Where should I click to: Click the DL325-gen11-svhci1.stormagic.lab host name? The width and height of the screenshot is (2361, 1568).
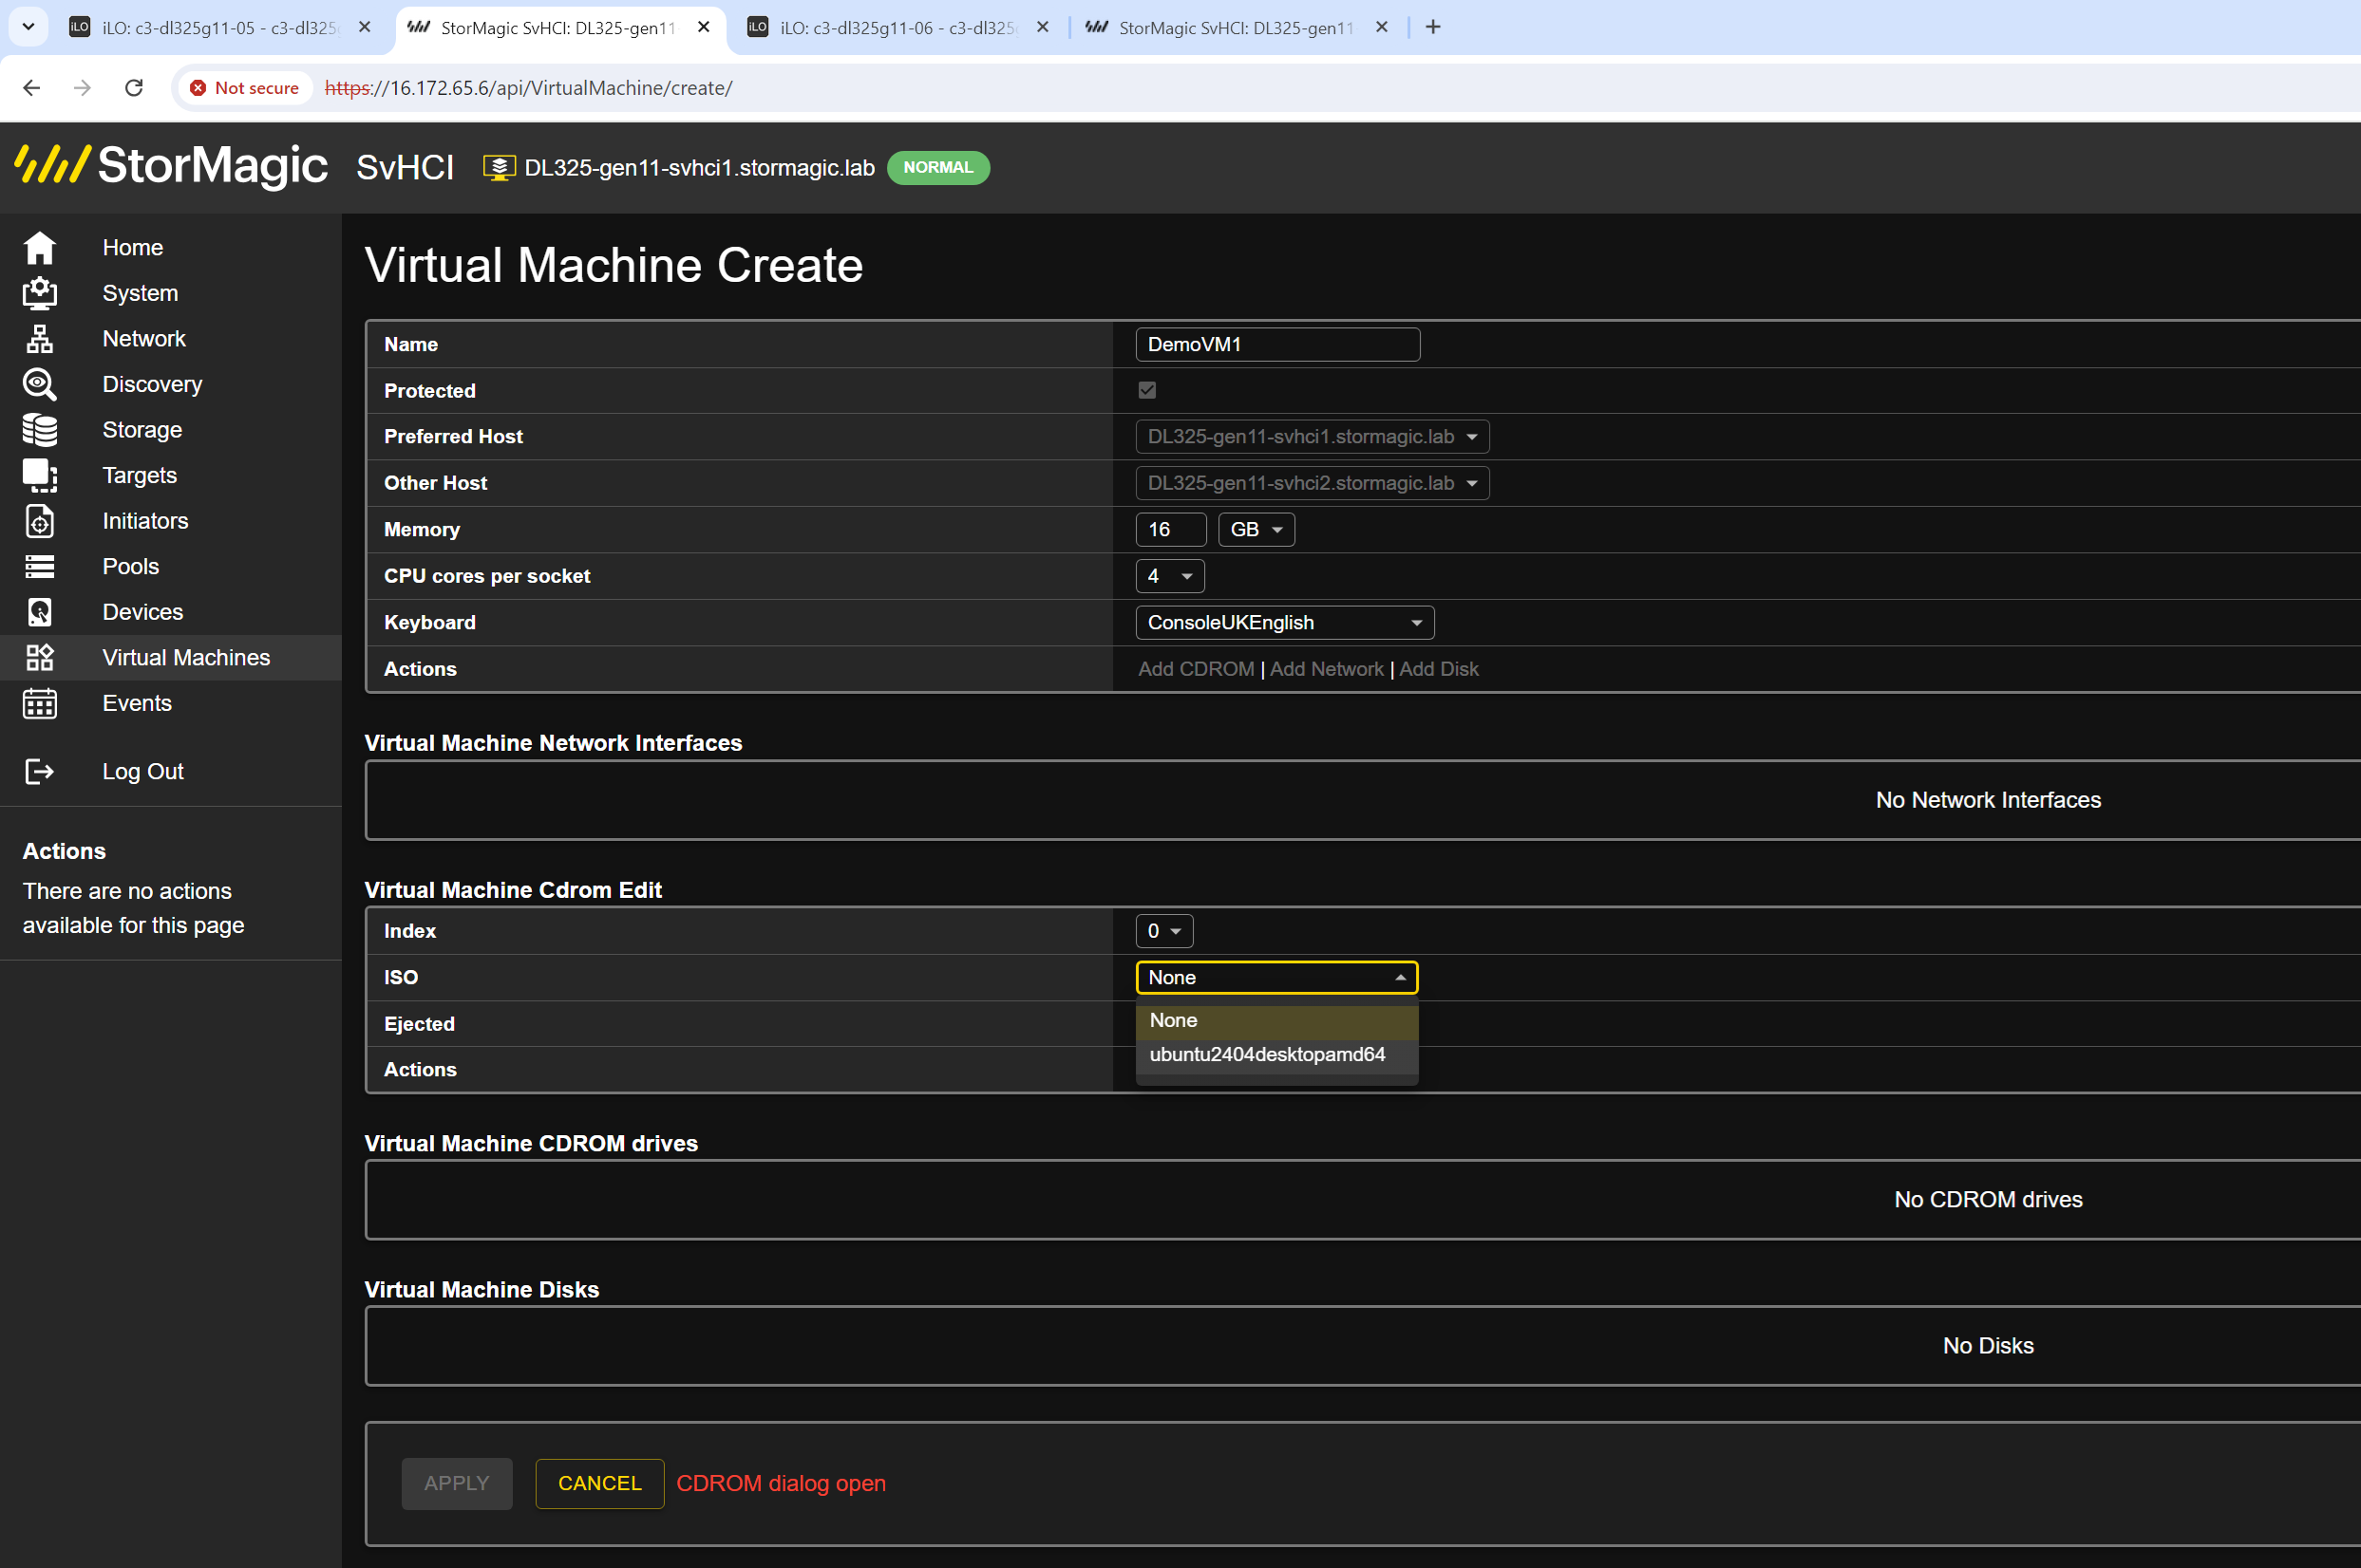[699, 168]
